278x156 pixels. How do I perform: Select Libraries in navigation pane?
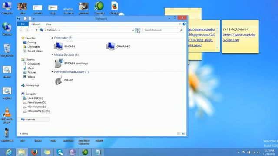pyautogui.click(x=28, y=60)
